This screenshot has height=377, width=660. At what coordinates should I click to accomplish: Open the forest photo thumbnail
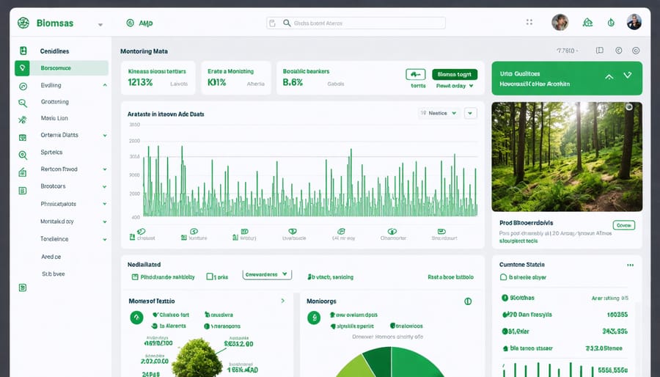click(x=567, y=156)
